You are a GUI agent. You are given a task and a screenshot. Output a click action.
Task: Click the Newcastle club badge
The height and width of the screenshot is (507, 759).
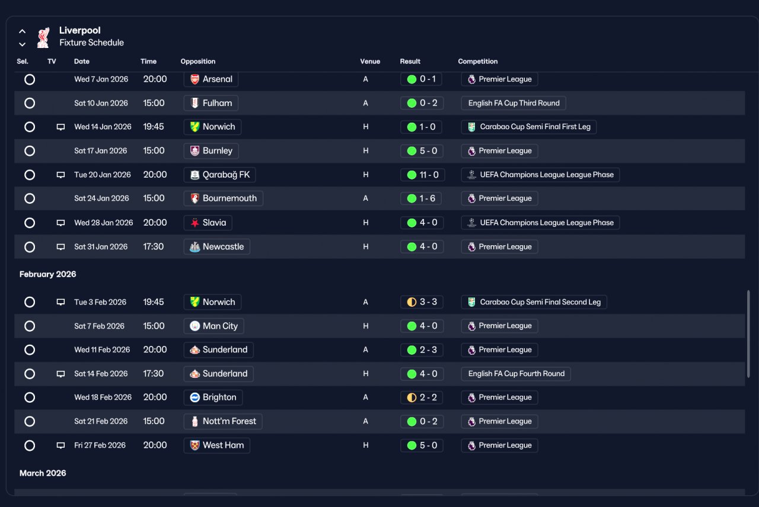(x=194, y=247)
